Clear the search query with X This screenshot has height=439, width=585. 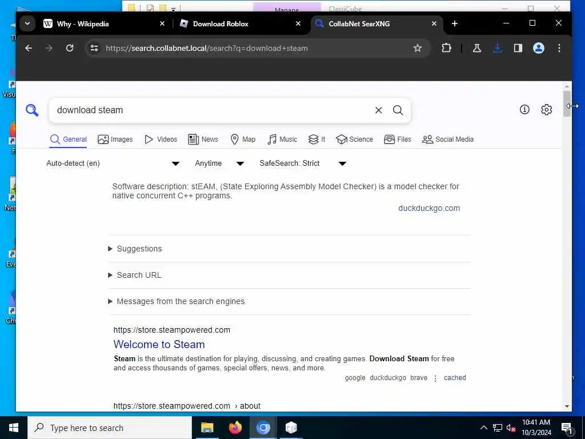tap(378, 110)
